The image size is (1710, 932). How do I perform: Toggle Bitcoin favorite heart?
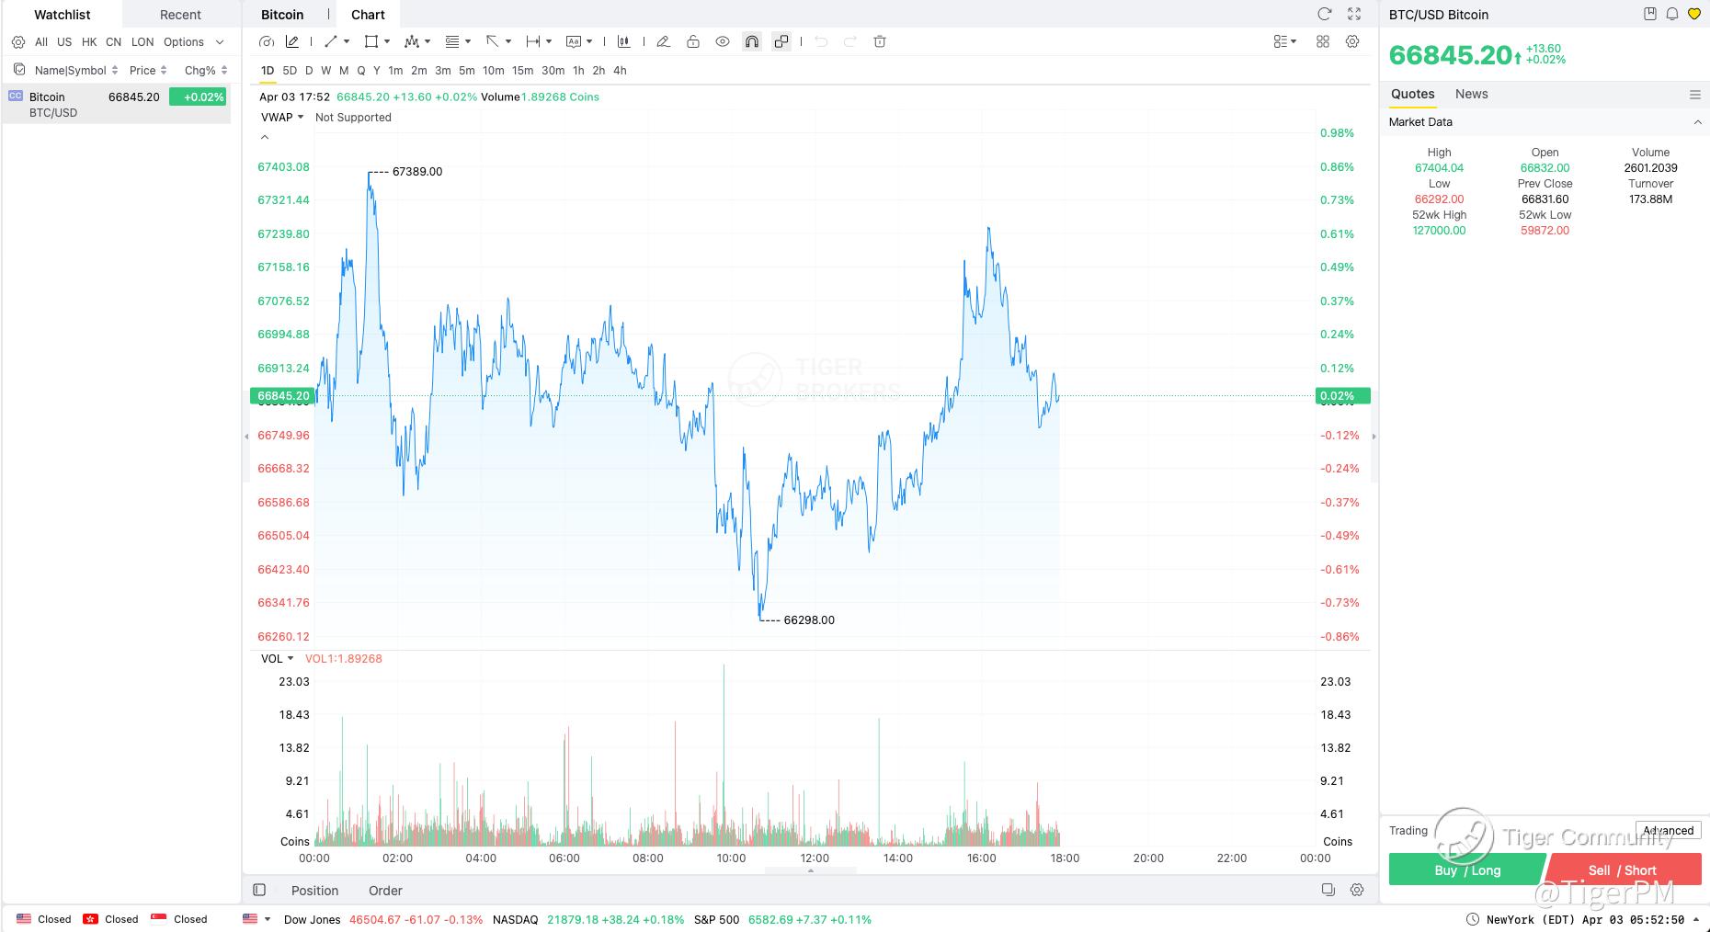click(1694, 14)
